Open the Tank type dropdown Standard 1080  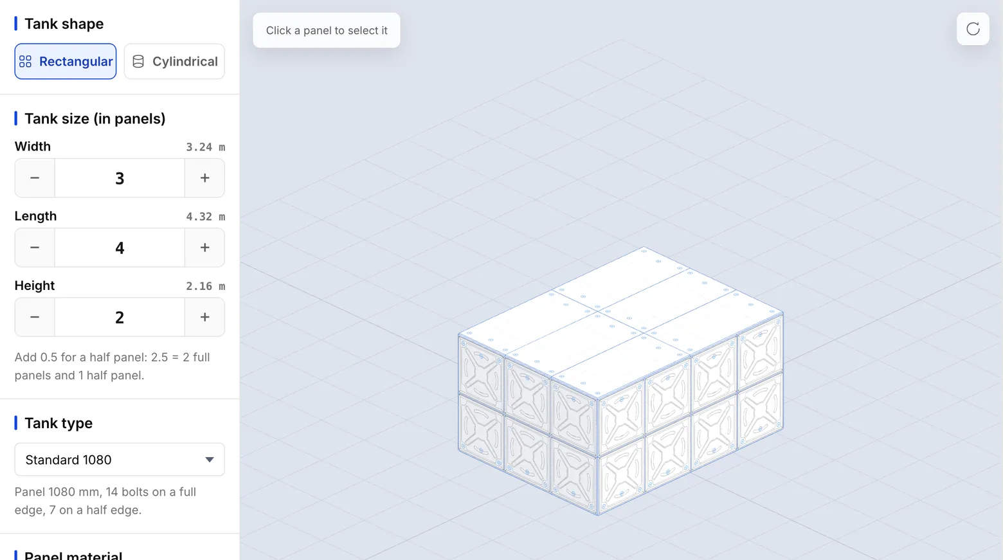120,460
